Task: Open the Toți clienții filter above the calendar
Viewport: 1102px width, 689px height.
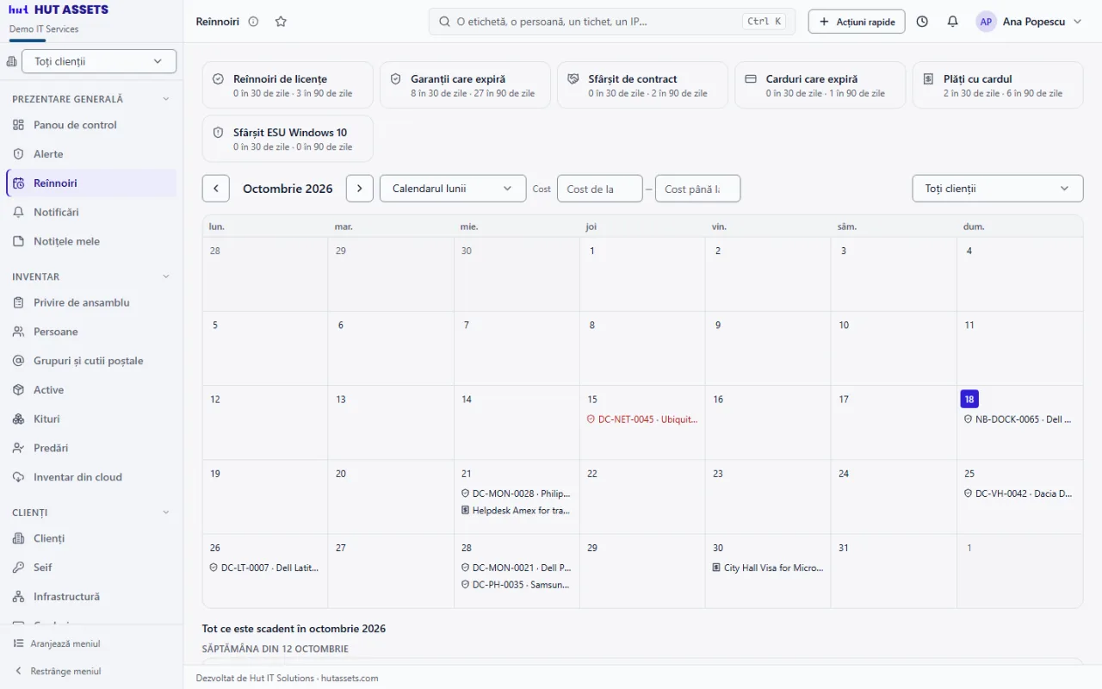Action: click(998, 189)
